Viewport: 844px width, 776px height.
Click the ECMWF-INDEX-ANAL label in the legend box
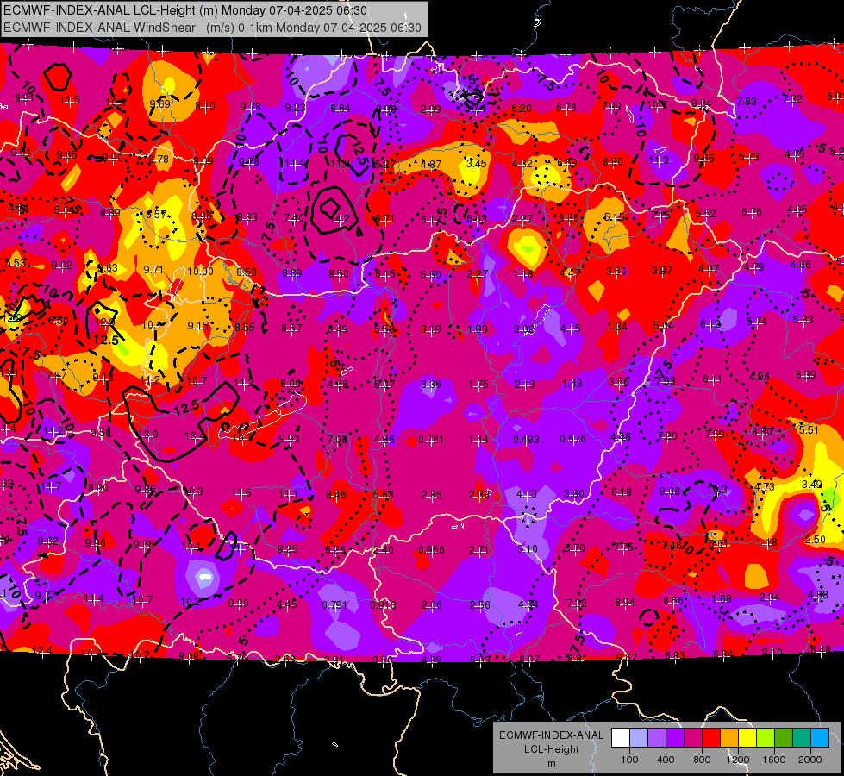[551, 735]
